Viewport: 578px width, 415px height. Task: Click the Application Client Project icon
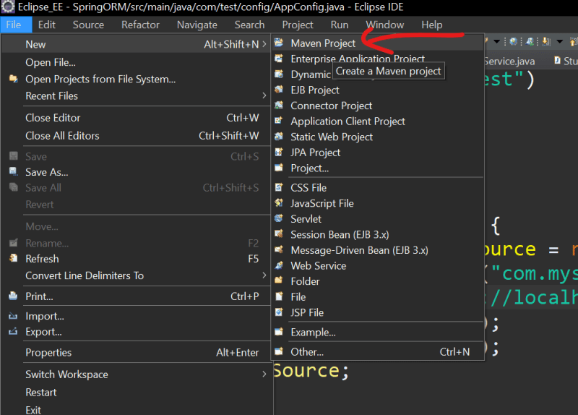coord(279,121)
